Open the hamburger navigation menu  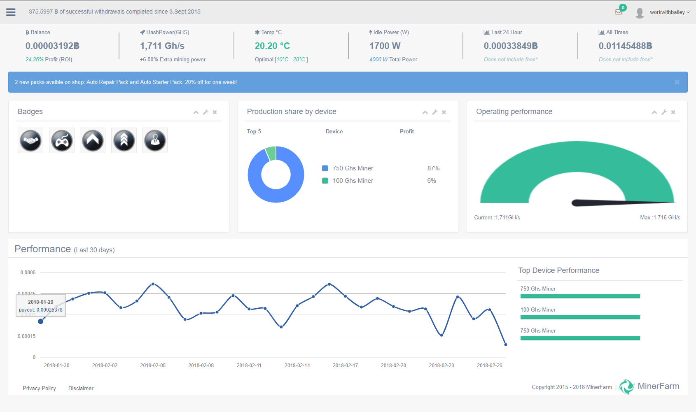11,12
